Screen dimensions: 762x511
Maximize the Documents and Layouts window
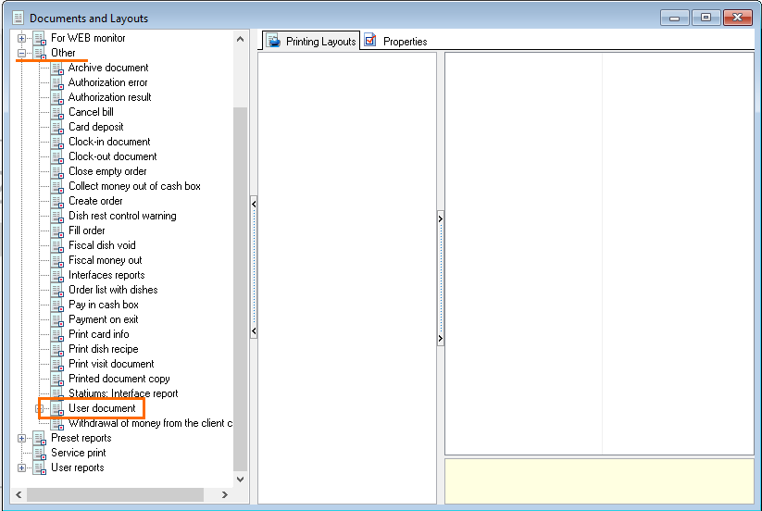(706, 18)
